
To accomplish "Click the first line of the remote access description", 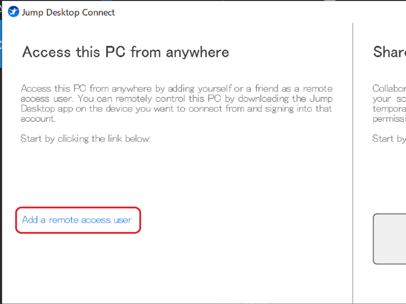I will point(177,88).
